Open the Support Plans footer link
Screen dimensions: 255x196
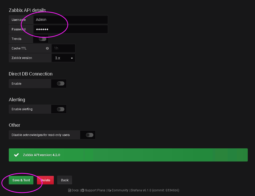point(95,190)
